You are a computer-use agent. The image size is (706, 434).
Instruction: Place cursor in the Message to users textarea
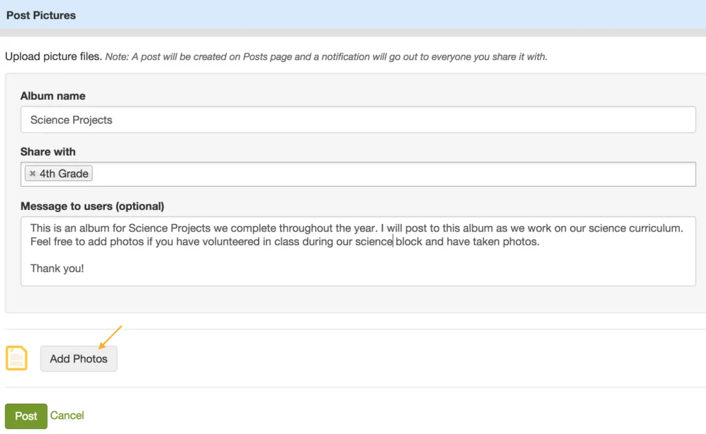(x=358, y=251)
